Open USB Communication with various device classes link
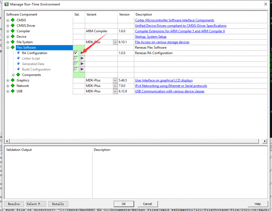Viewport: 272px width, 211px height. (169, 91)
